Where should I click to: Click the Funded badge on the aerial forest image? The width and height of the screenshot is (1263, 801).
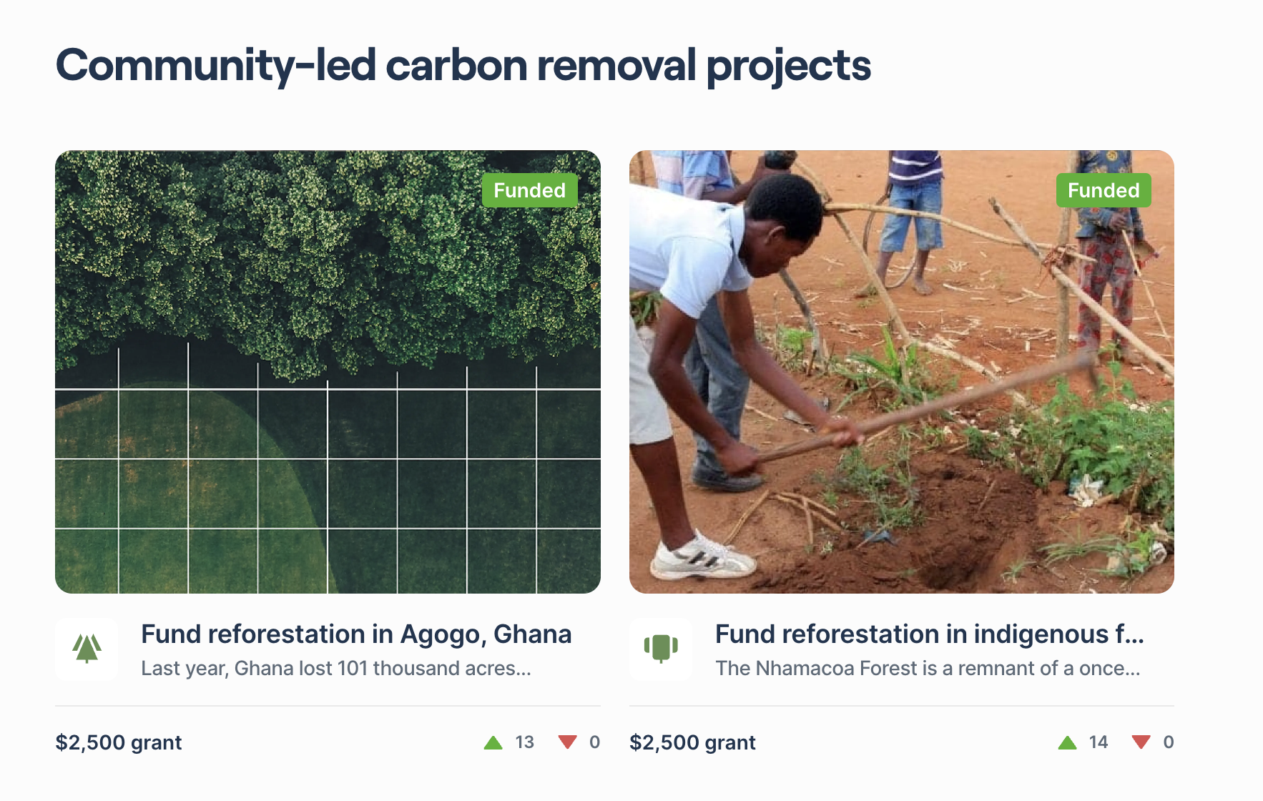coord(529,190)
